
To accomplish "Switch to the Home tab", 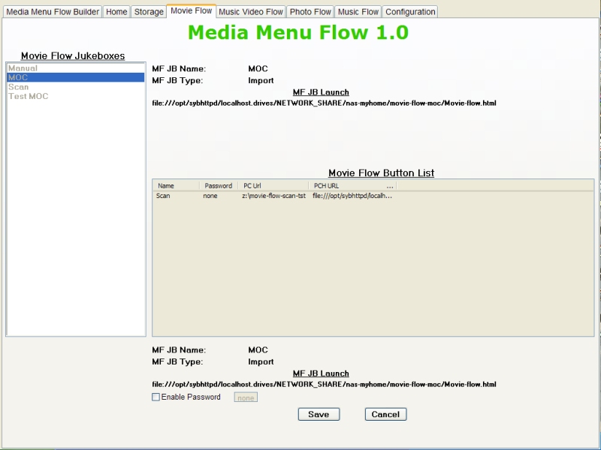I will tap(116, 12).
